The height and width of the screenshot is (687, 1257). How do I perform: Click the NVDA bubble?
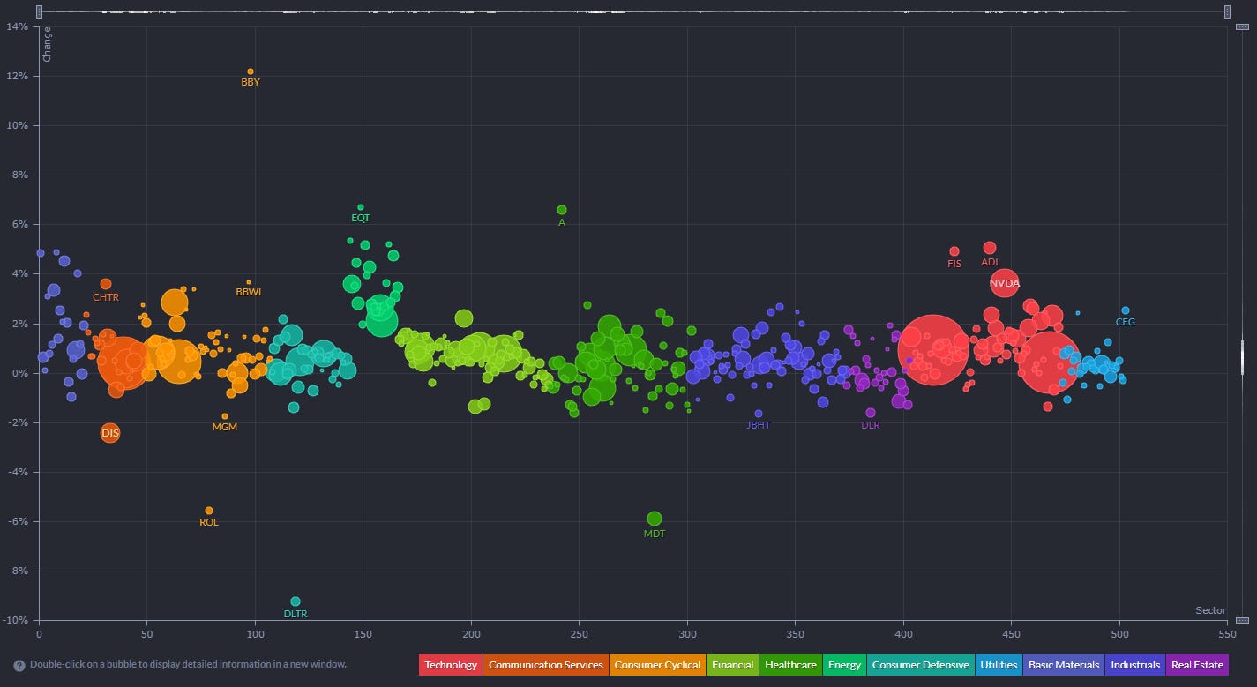(x=1004, y=283)
